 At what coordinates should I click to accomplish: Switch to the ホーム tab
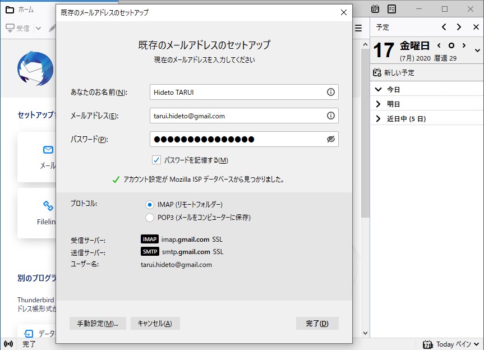point(20,10)
